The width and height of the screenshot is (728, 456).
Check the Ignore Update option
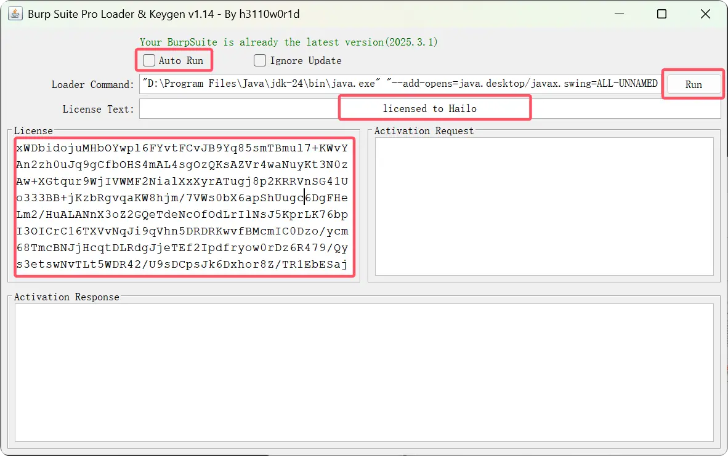point(260,60)
